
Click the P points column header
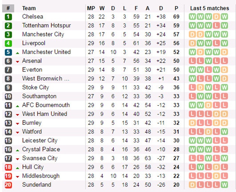[176, 8]
